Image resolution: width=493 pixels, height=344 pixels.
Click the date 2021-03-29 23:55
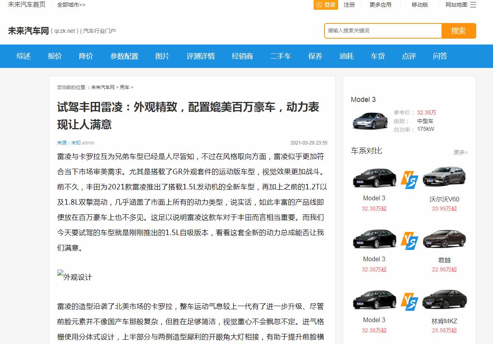(309, 143)
